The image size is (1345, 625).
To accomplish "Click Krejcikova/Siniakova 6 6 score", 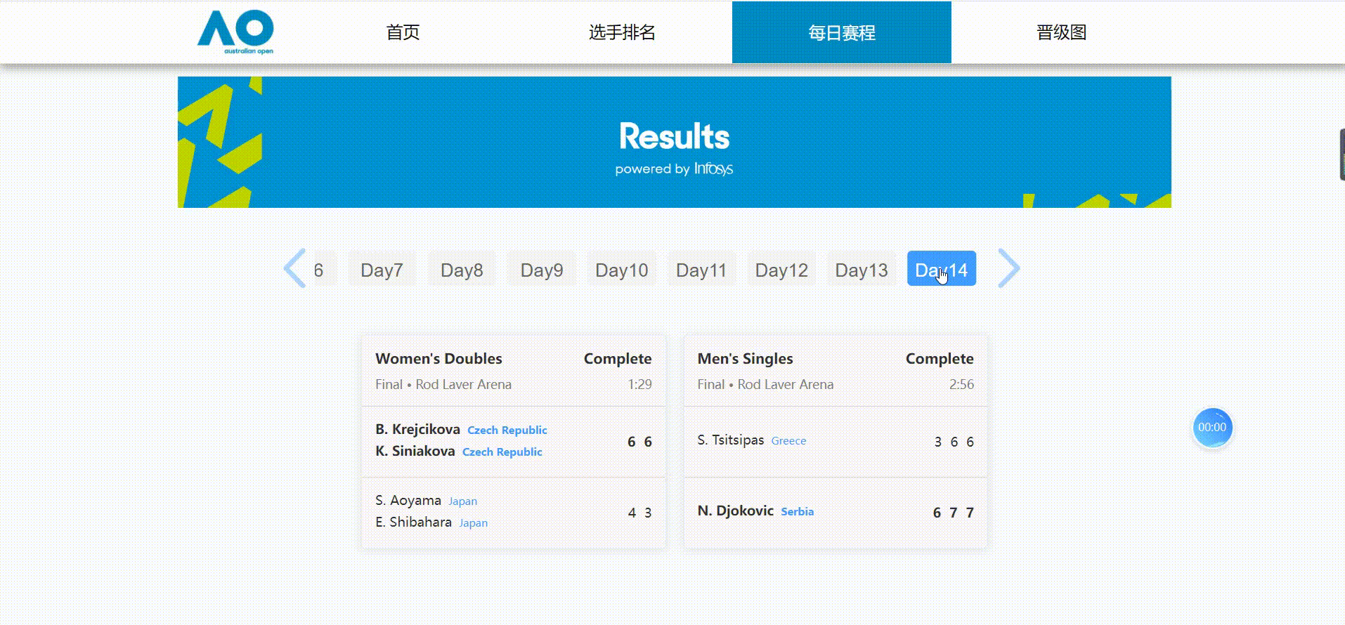I will (639, 442).
